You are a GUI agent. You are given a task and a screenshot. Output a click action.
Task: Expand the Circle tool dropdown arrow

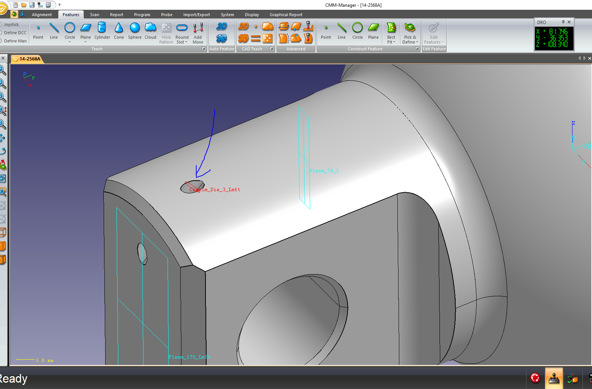[x=70, y=42]
